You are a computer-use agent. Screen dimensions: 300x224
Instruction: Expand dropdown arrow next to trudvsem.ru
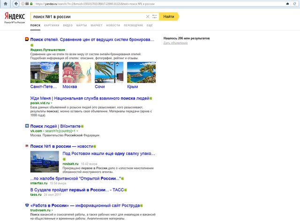[52, 210]
